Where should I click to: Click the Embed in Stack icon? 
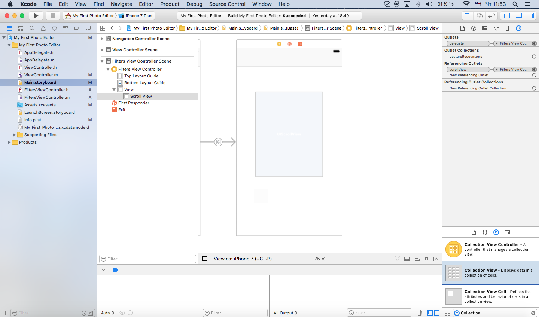tap(407, 259)
